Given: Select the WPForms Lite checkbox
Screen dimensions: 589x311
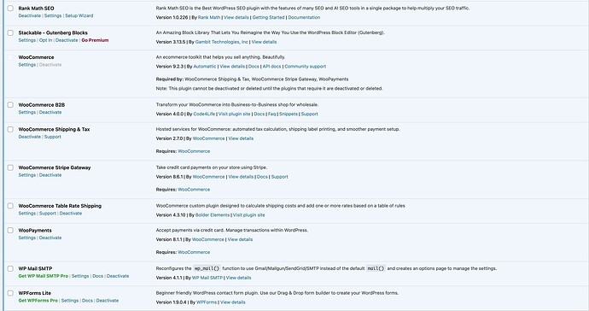Looking at the screenshot, I should click(x=10, y=293).
